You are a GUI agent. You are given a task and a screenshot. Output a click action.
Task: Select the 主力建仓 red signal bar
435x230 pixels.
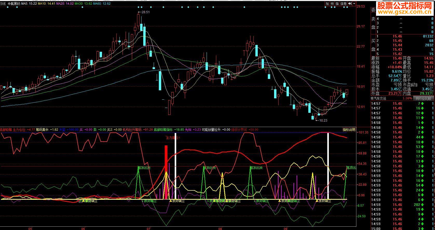pyautogui.click(x=166, y=172)
